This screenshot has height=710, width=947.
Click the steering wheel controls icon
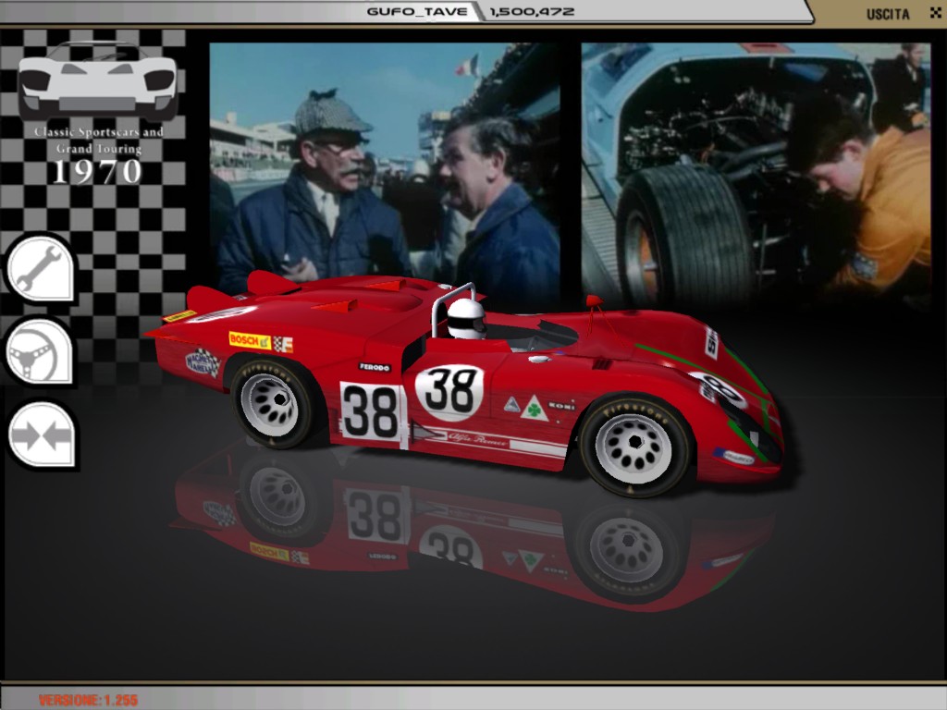coord(41,352)
